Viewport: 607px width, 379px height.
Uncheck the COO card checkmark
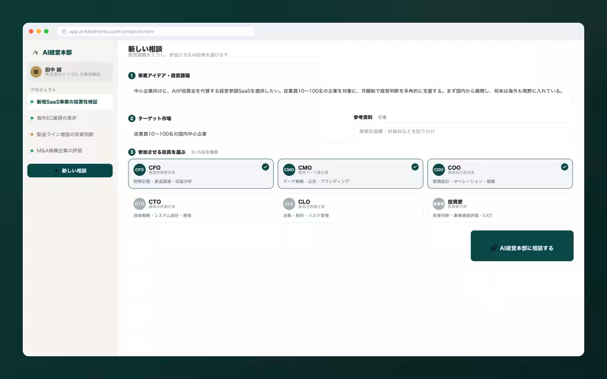[x=565, y=167]
